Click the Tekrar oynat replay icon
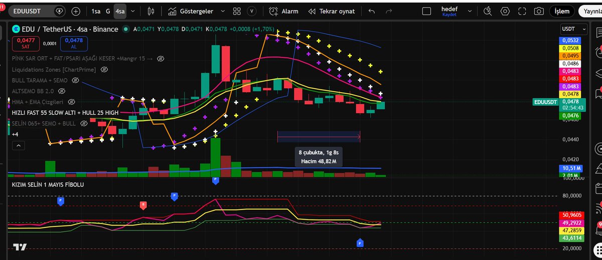 pyautogui.click(x=312, y=11)
